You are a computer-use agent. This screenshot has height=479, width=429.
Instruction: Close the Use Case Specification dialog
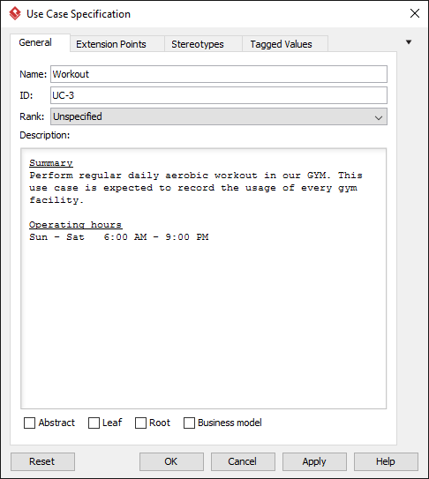pos(415,13)
